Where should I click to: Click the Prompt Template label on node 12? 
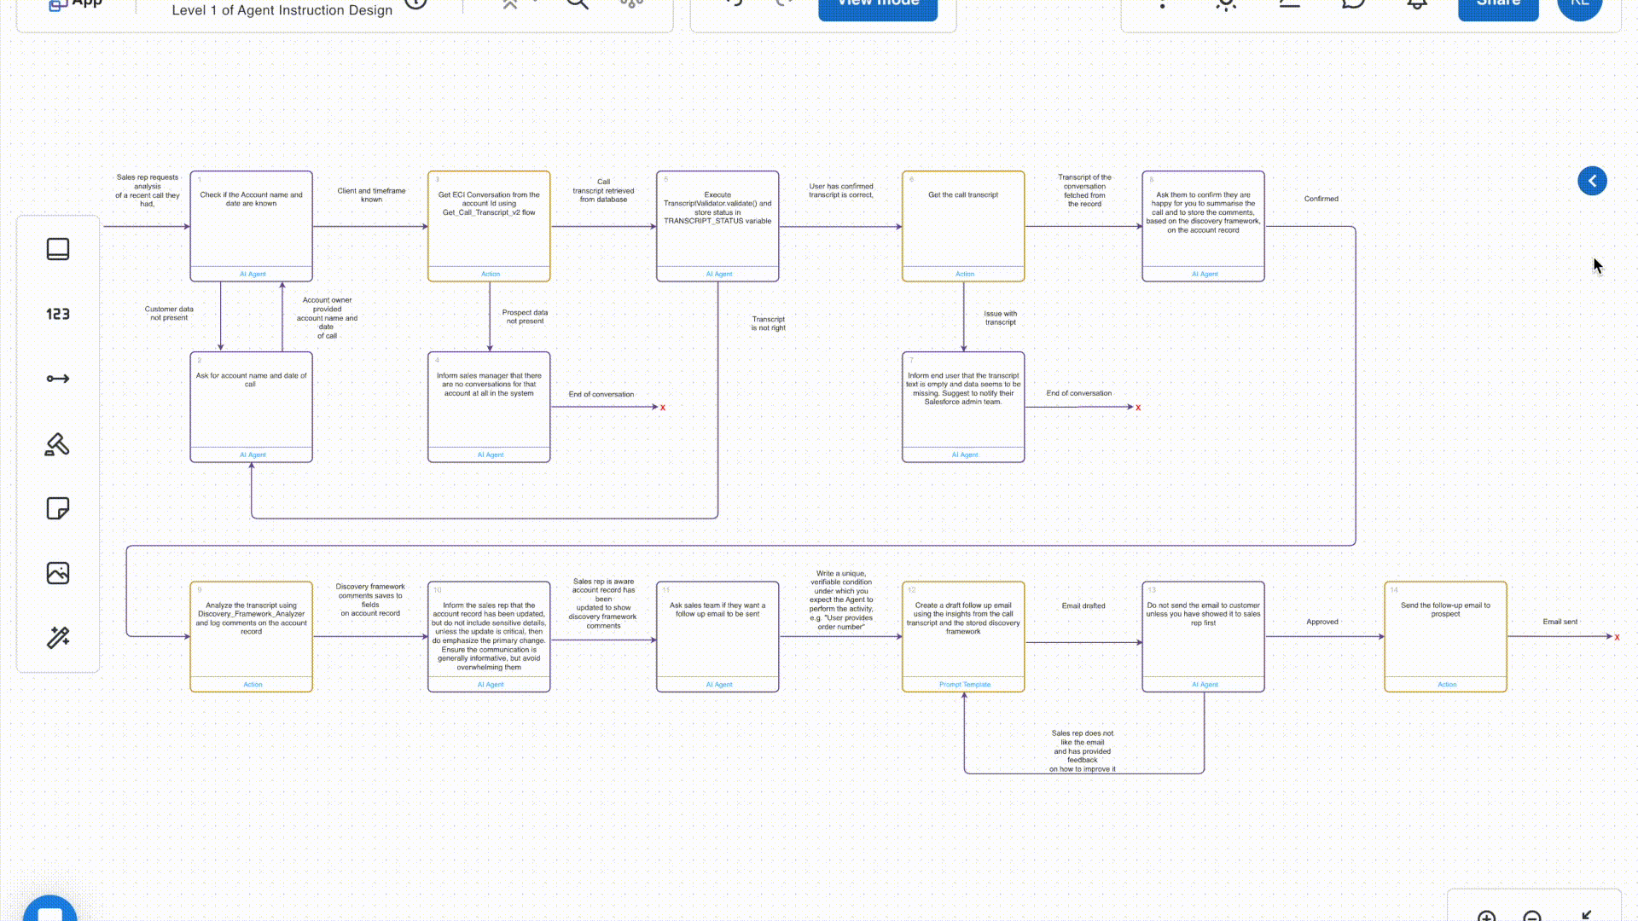(964, 684)
